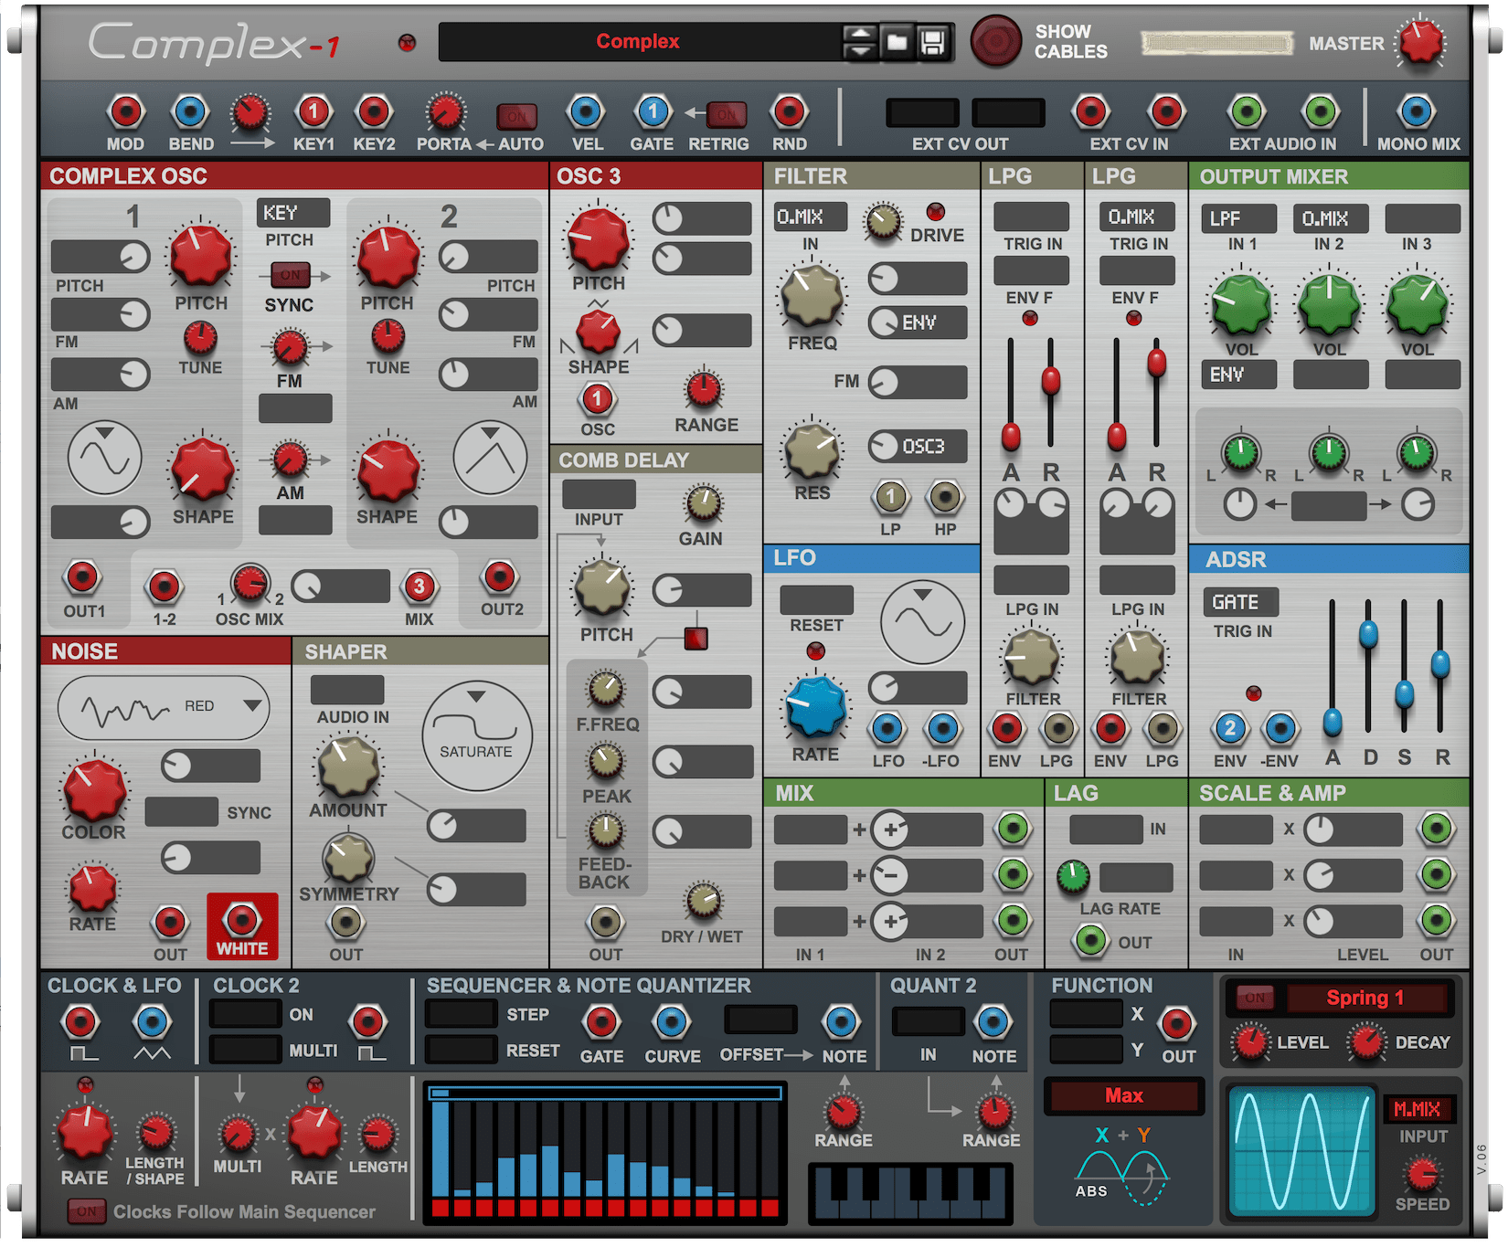This screenshot has height=1247, width=1508.
Task: Click the ADSR Sustain slider handle
Action: [1404, 695]
